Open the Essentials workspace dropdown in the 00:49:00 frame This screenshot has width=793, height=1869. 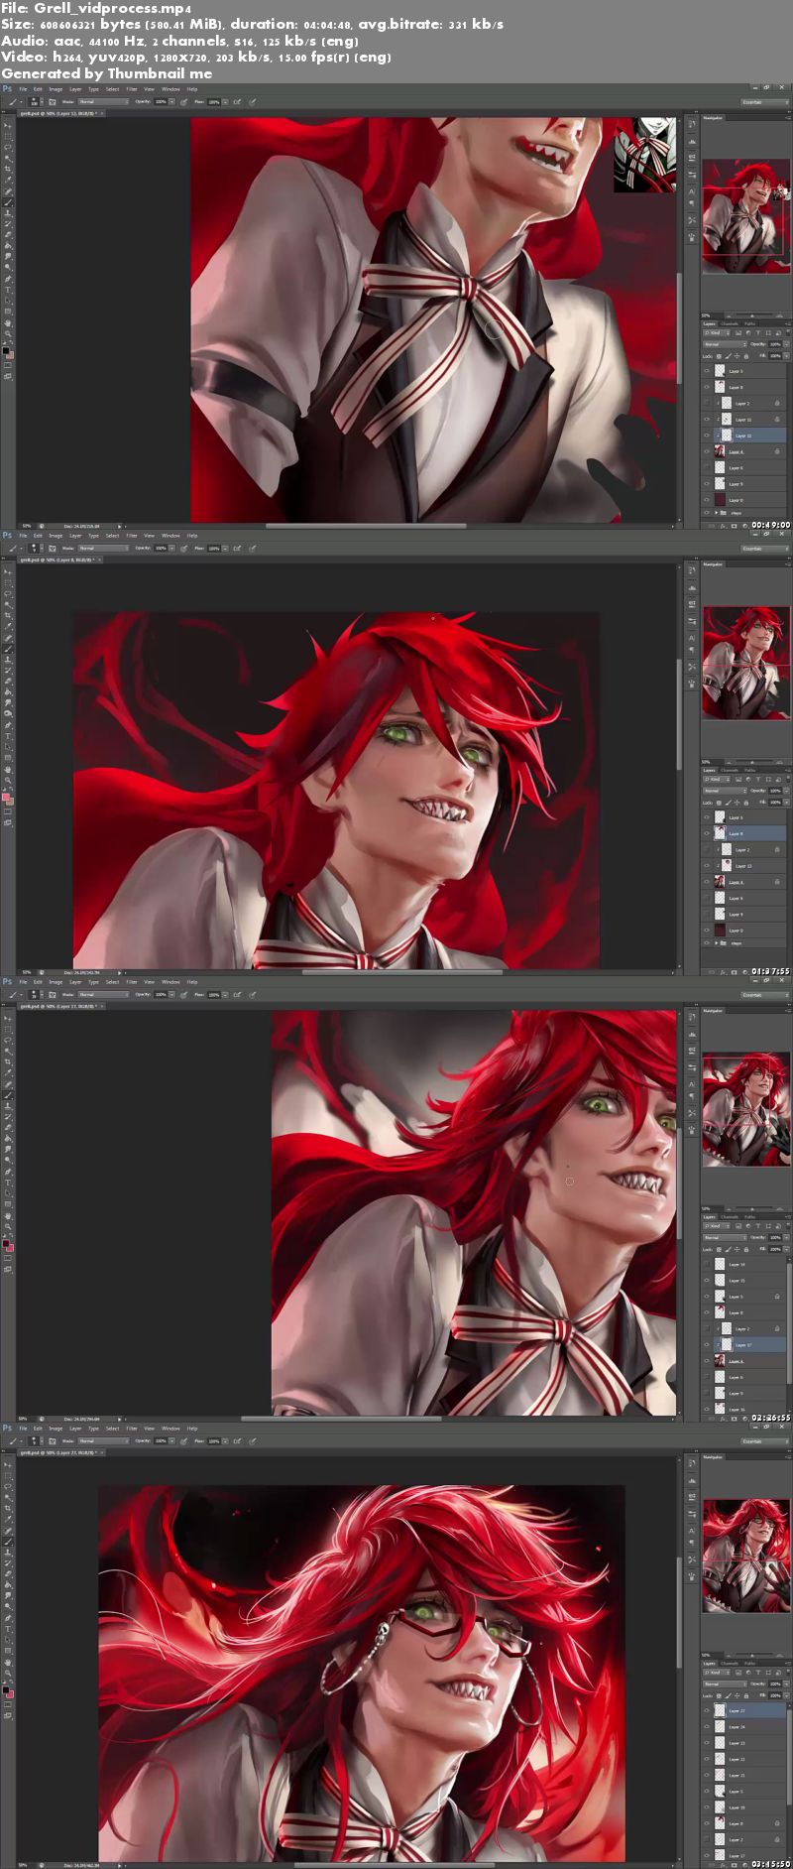(765, 102)
